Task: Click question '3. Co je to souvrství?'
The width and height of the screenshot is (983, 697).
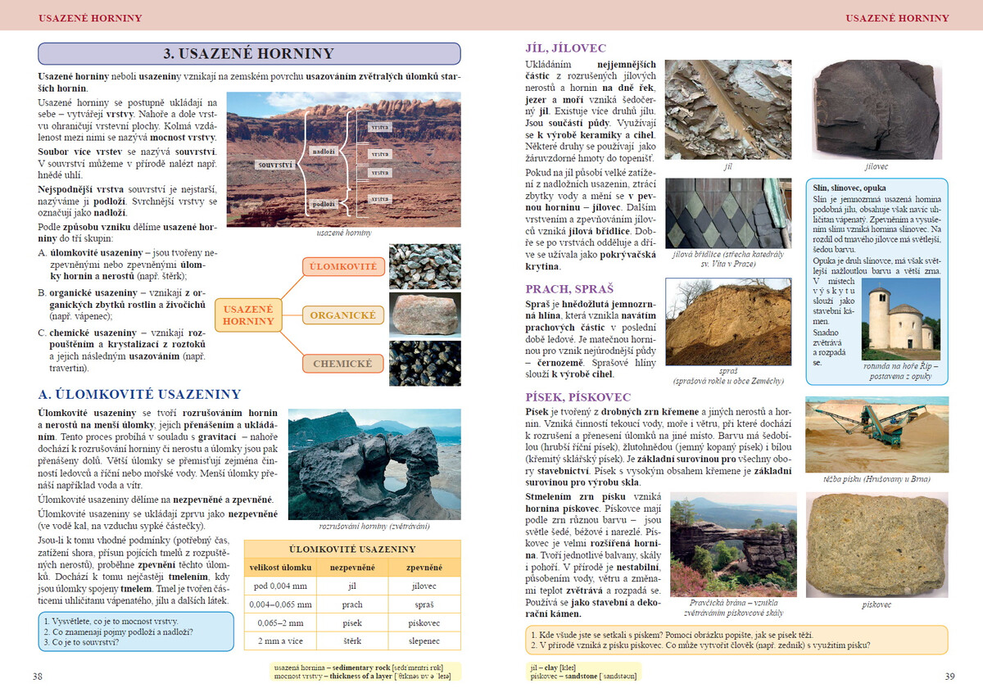Action: point(82,642)
